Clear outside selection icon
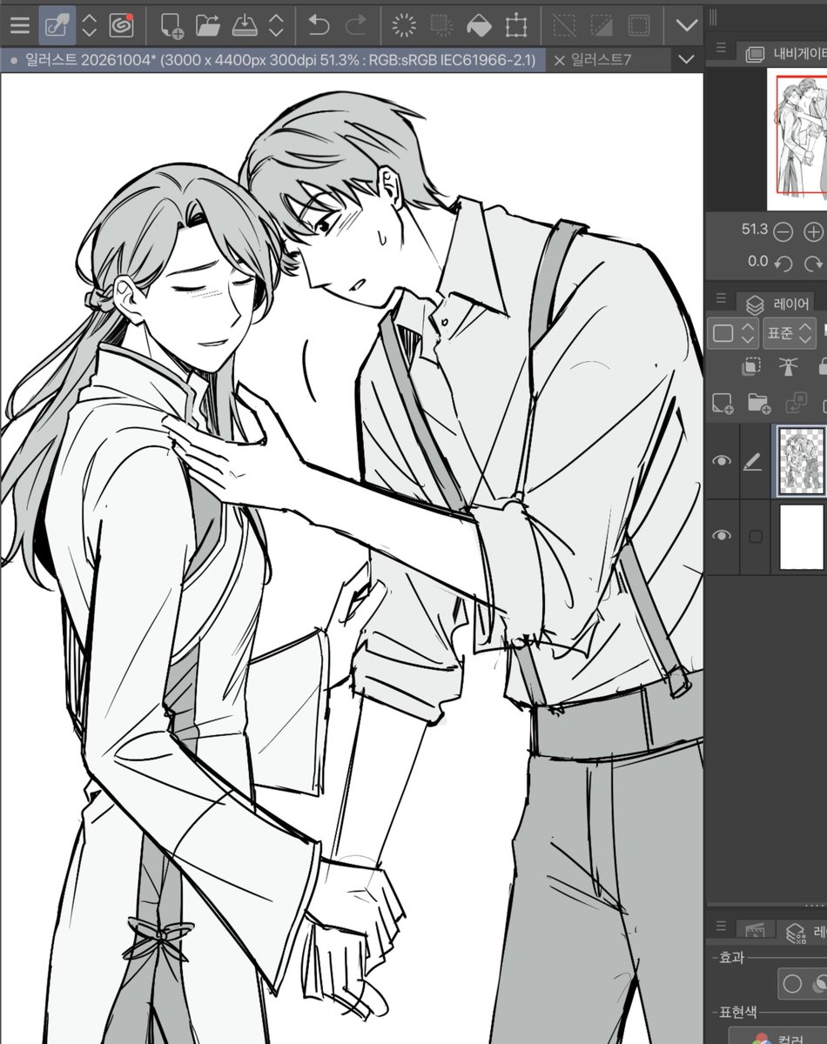Screen dimensions: 827x1044 [x=441, y=25]
